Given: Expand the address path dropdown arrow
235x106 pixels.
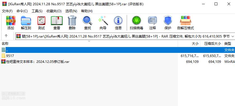Looking at the screenshot, I should [x=233, y=36].
